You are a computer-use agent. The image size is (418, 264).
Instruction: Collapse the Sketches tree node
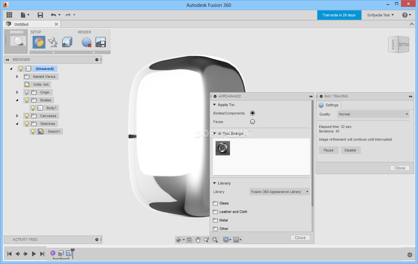pyautogui.click(x=17, y=124)
